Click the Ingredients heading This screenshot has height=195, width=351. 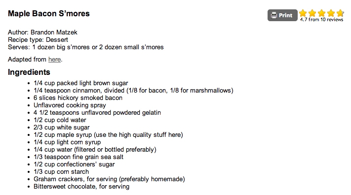coord(29,72)
